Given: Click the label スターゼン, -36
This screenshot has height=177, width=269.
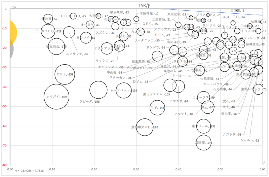Looking at the screenshot, I should pos(121,78).
